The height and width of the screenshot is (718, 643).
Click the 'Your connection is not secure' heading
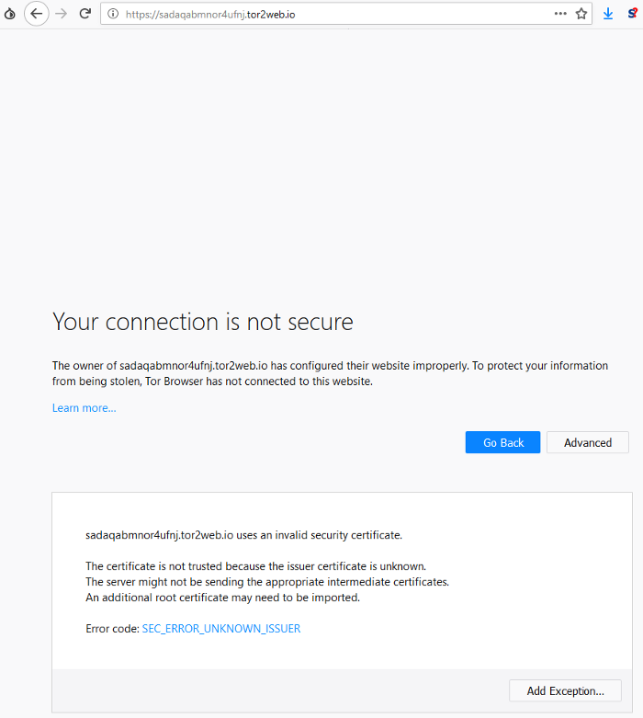point(203,322)
